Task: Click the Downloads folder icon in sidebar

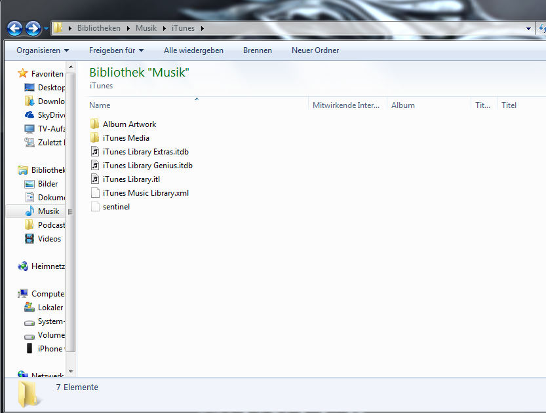Action: pos(29,101)
